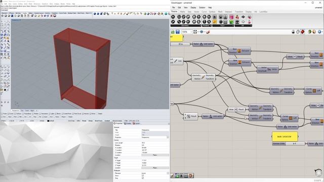Click orange sphere preview quality icon
Viewport: 324px width, 182px height.
(314, 32)
